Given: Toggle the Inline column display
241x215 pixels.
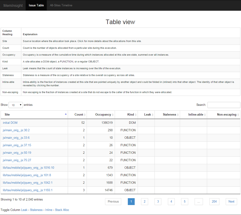Looking at the screenshot, I should pos(48,210).
